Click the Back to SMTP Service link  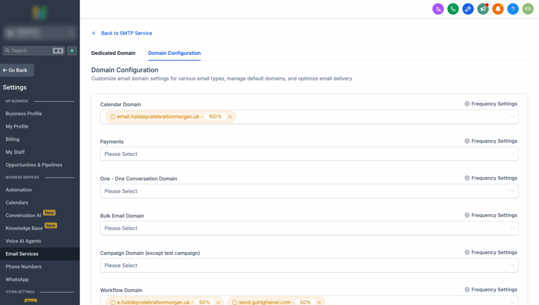126,33
